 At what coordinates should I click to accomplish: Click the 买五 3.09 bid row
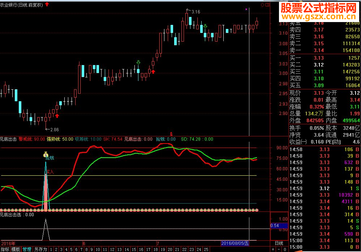(x=325, y=85)
